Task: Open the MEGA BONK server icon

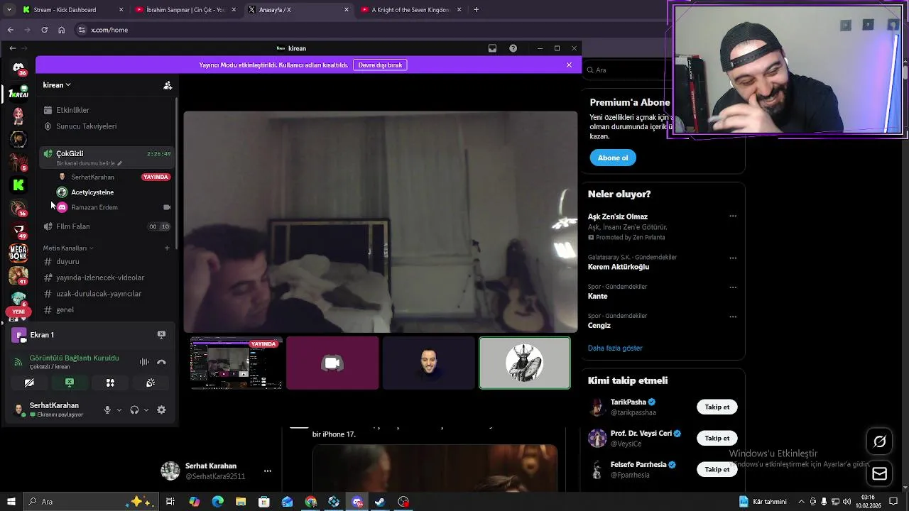Action: point(18,253)
